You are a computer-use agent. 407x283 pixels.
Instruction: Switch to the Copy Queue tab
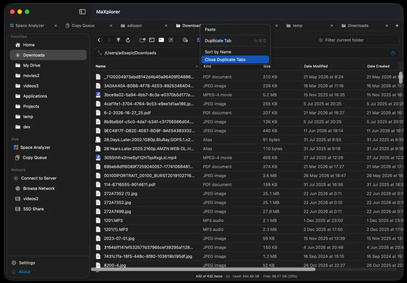pos(83,26)
